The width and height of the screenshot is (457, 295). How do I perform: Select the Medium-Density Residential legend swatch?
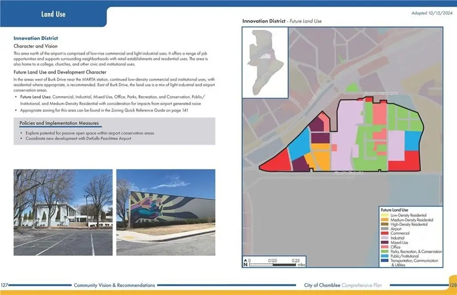(382, 220)
